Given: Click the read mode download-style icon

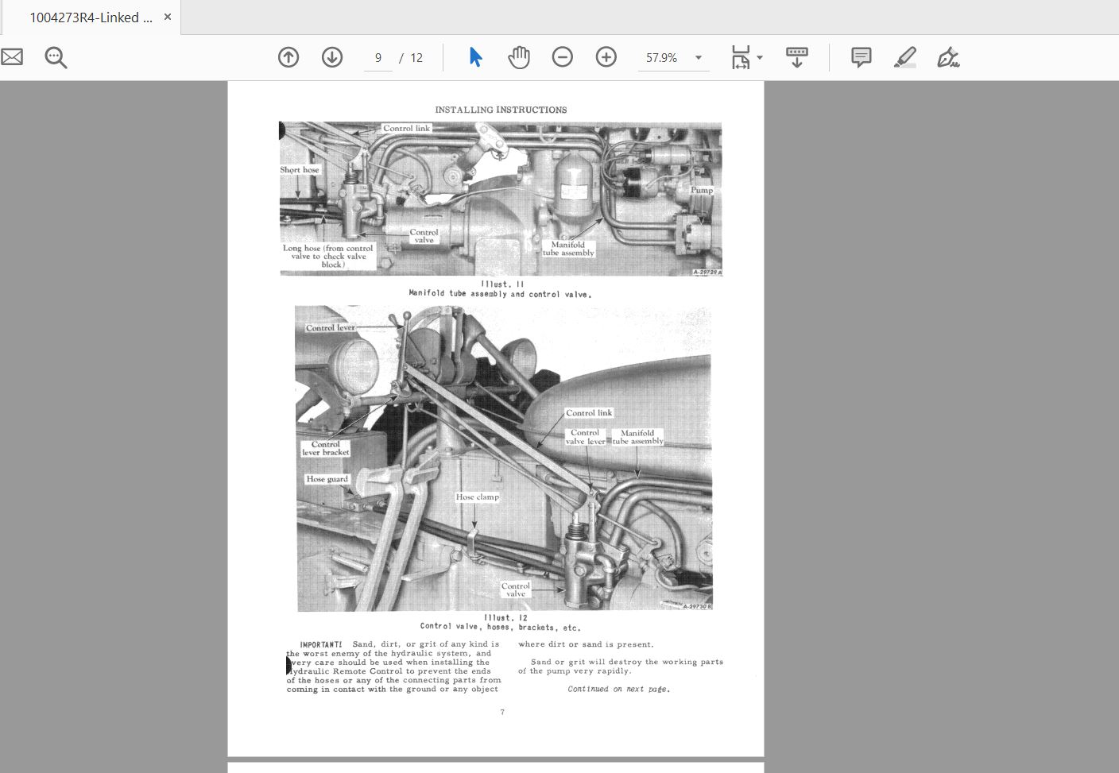Looking at the screenshot, I should 796,57.
